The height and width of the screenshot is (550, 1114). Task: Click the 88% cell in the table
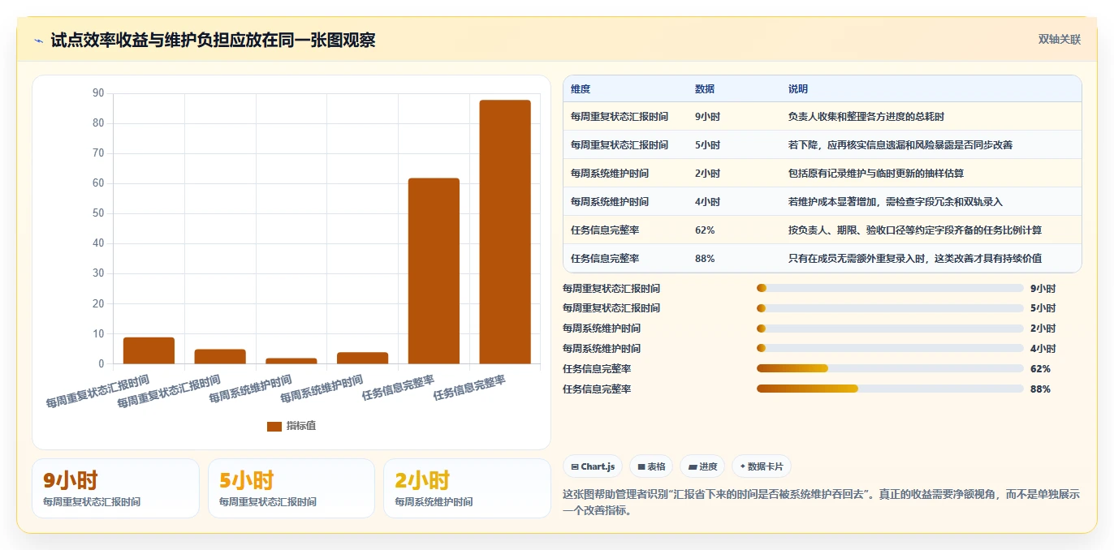[x=705, y=259]
